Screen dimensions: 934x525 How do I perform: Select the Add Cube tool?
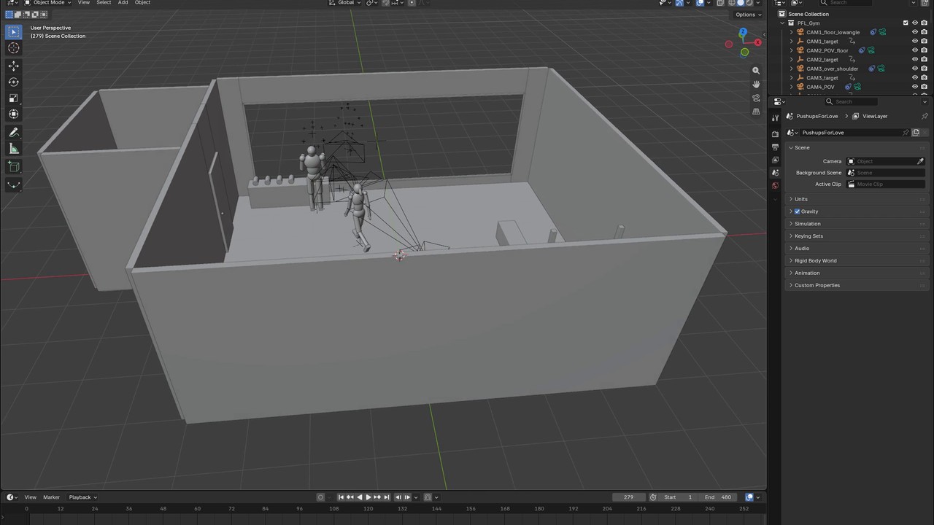pyautogui.click(x=13, y=167)
